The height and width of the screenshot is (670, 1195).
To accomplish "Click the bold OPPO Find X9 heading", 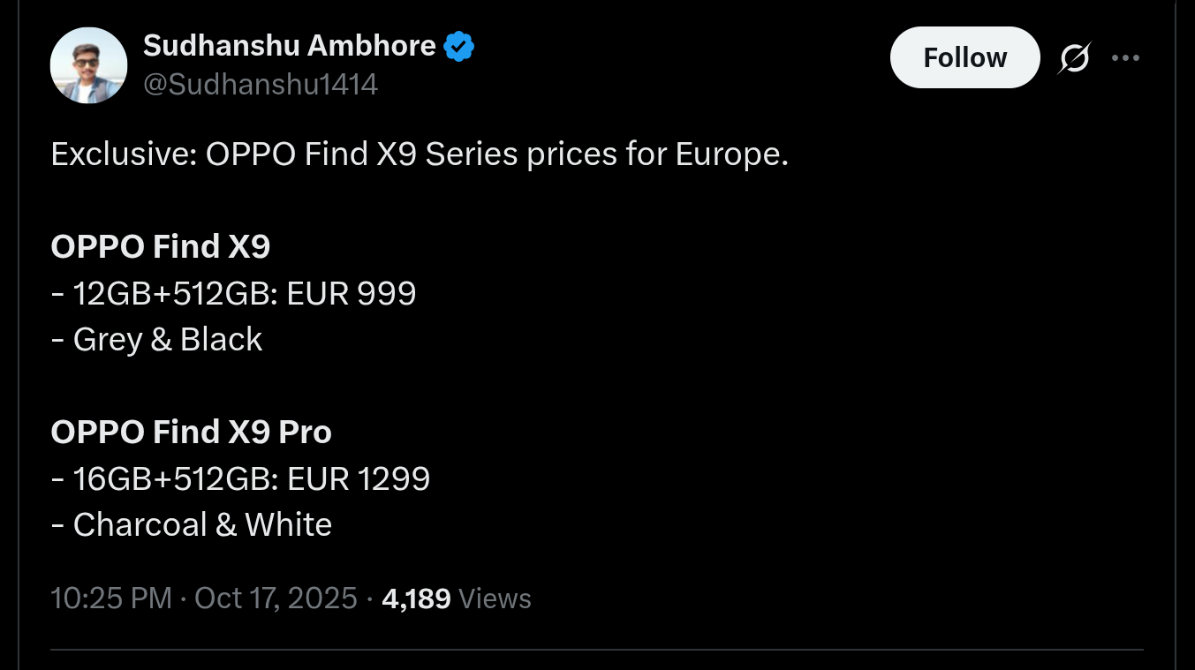I will coord(161,247).
